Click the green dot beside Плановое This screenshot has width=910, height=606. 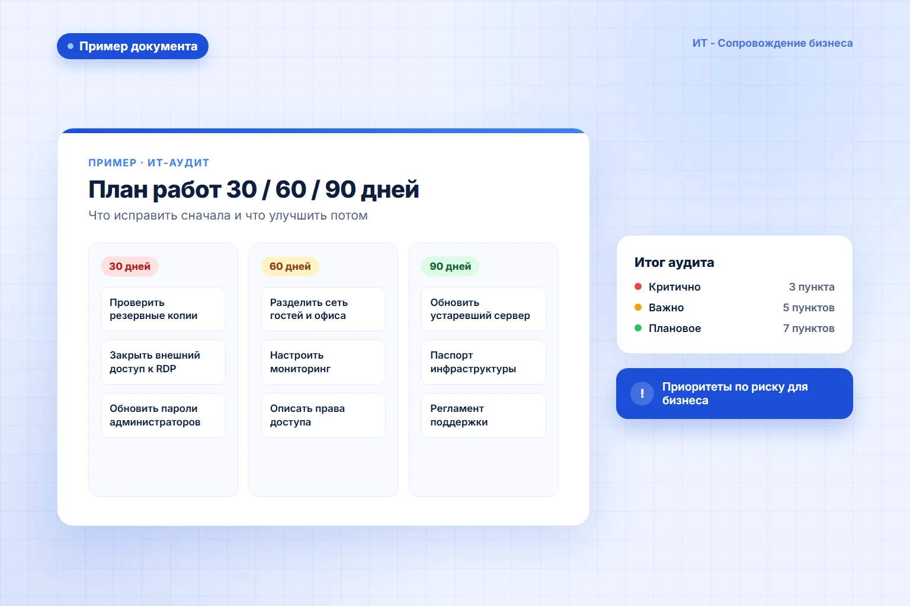point(638,328)
